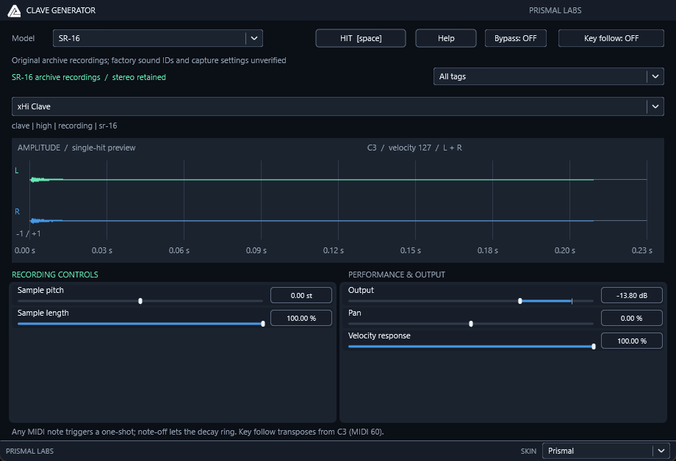
Task: Open the xHi Clave sample dropdown
Action: (x=337, y=106)
